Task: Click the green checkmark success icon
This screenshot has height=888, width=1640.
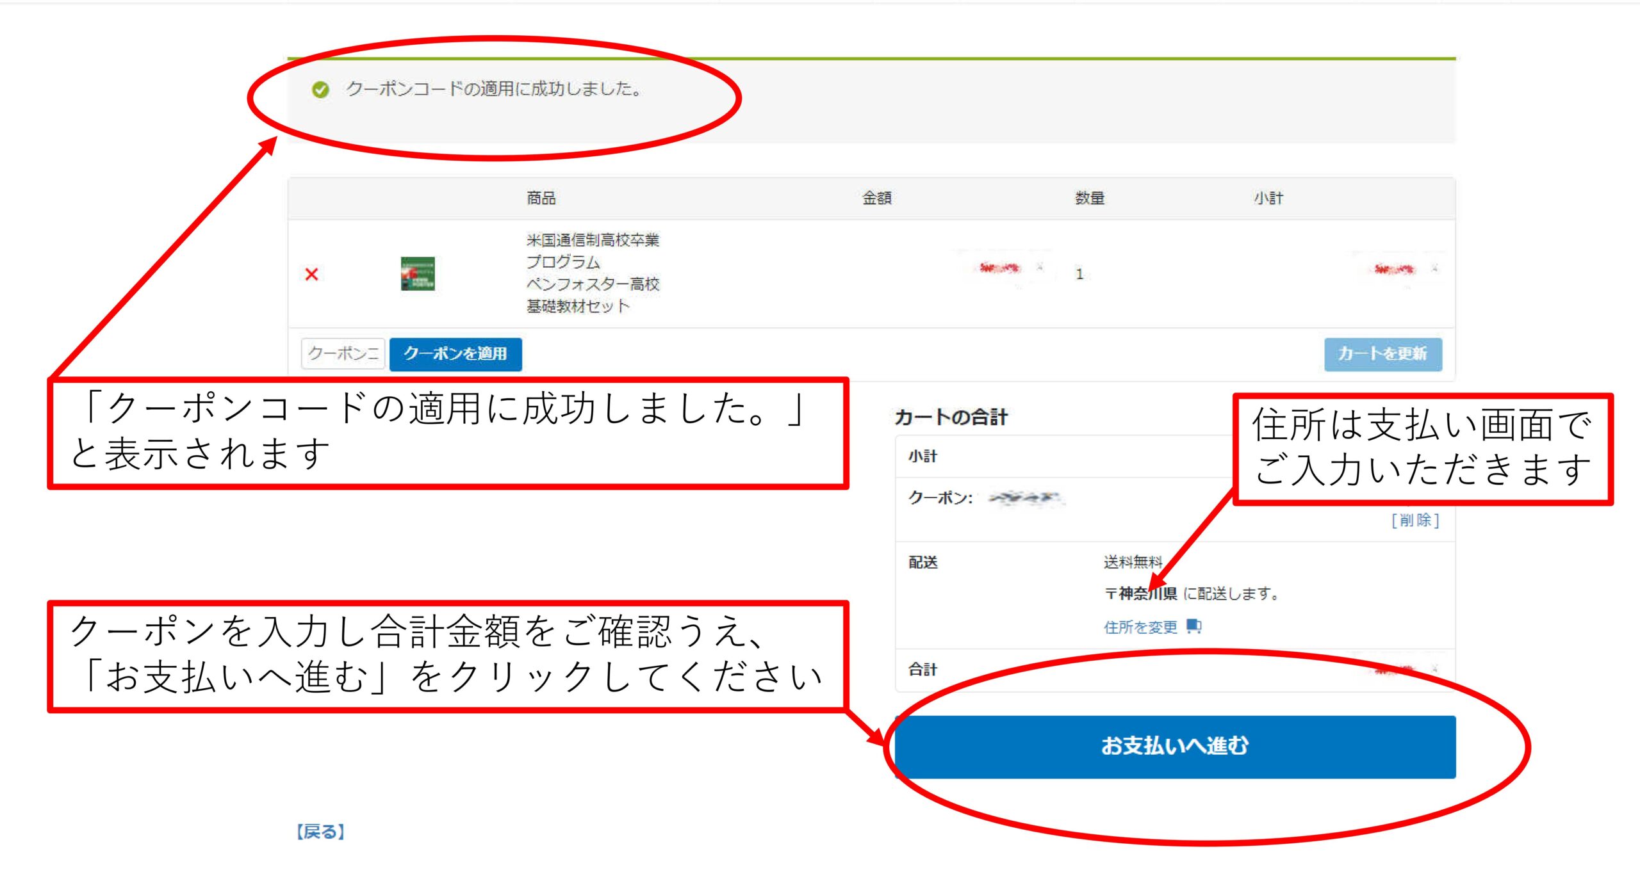Action: click(x=320, y=90)
